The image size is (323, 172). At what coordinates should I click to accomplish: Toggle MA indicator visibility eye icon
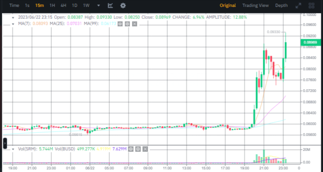120,24
